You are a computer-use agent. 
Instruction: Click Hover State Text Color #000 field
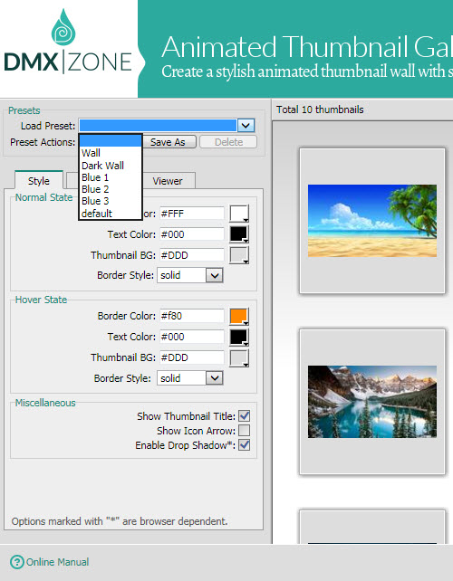click(192, 337)
